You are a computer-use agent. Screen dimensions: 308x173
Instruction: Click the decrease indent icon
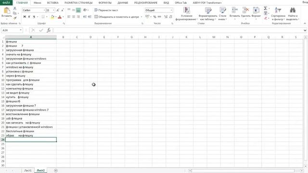(x=85, y=17)
